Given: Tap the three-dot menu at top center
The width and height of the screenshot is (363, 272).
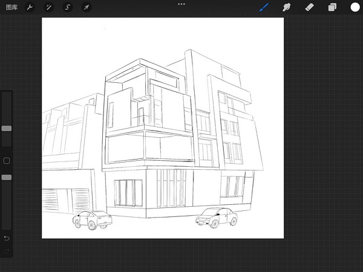Looking at the screenshot, I should tap(181, 4).
